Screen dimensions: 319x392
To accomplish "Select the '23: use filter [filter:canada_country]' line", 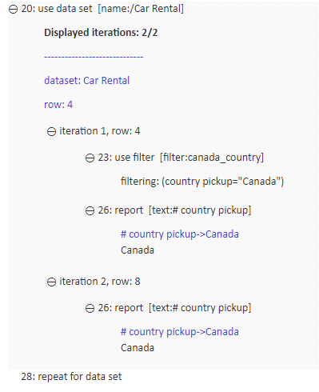I will point(181,158).
